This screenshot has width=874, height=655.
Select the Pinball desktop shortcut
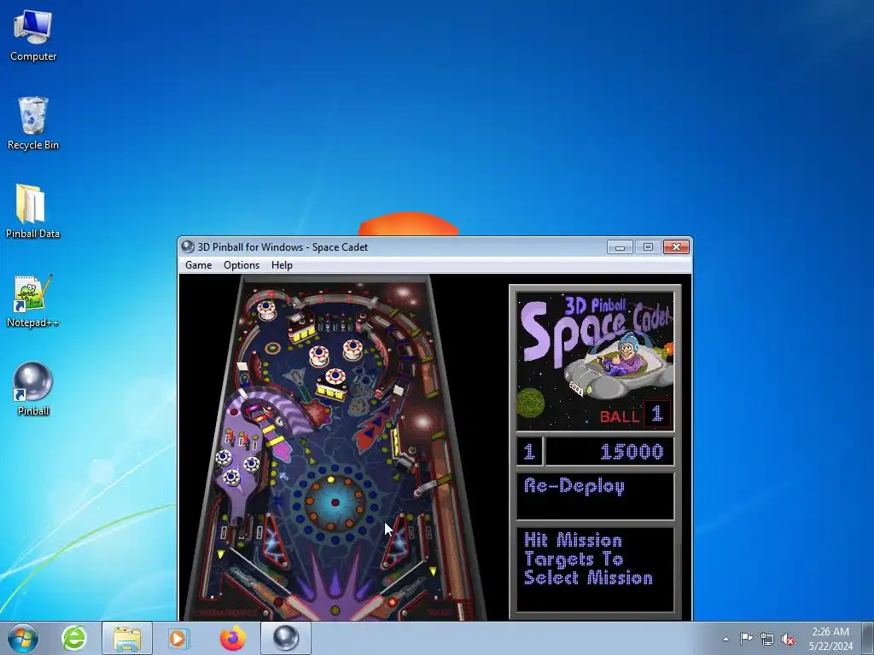pyautogui.click(x=33, y=389)
